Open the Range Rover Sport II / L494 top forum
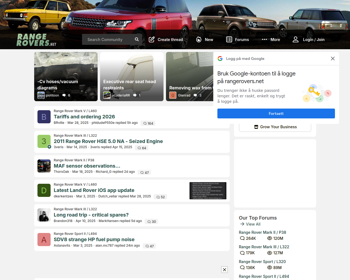 [264, 276]
